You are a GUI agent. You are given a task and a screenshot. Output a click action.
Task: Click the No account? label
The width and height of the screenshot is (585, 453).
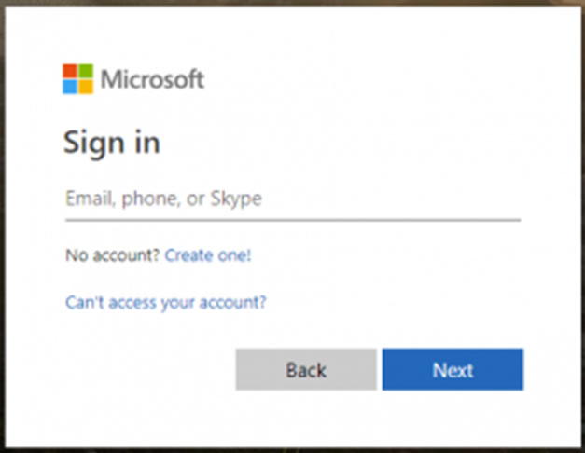(113, 255)
